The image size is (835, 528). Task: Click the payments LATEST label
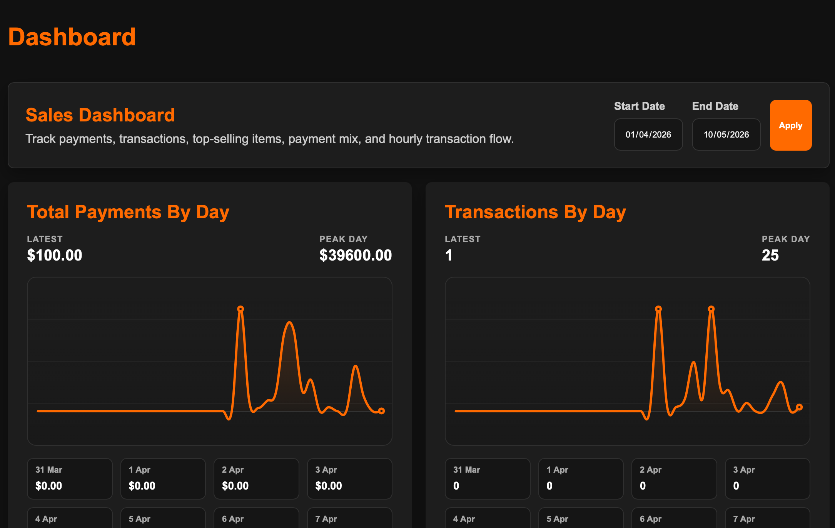[45, 239]
